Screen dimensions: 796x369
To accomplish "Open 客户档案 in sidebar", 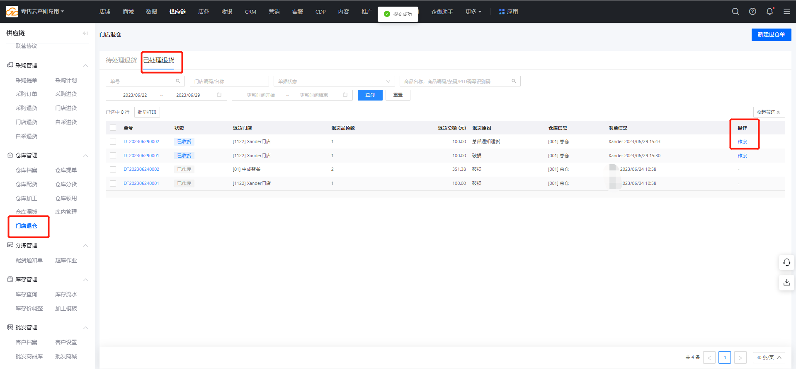I will (26, 342).
